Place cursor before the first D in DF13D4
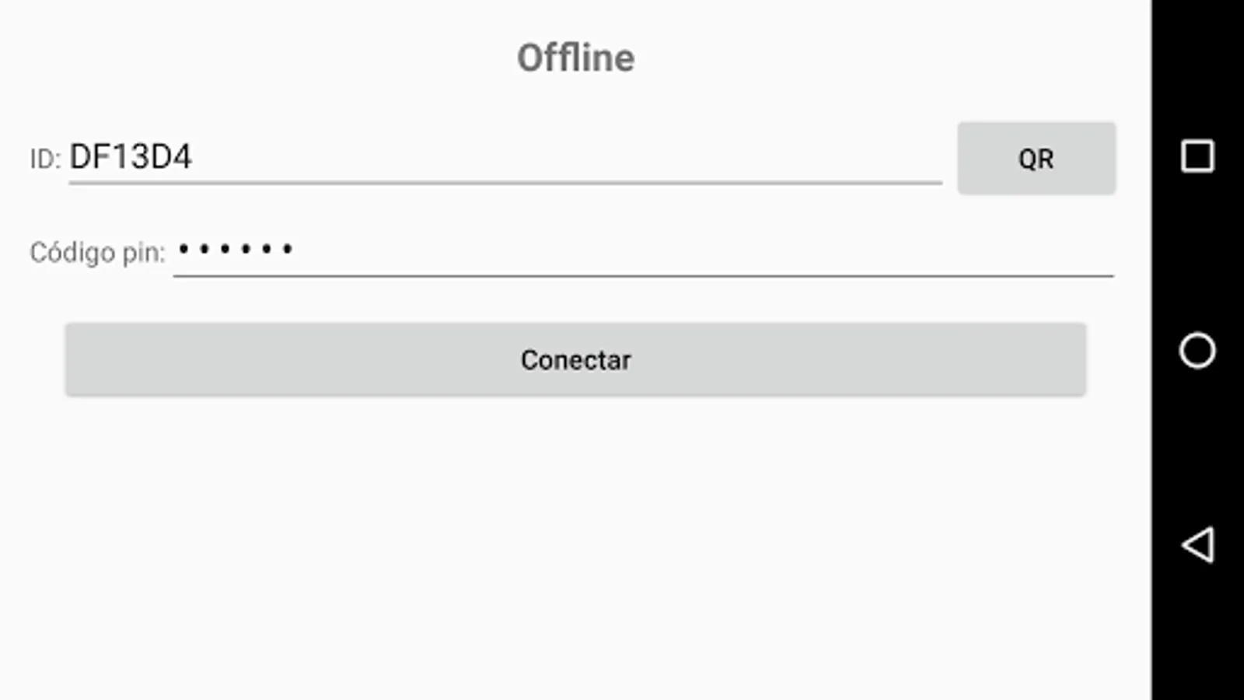This screenshot has height=700, width=1244. pos(71,158)
